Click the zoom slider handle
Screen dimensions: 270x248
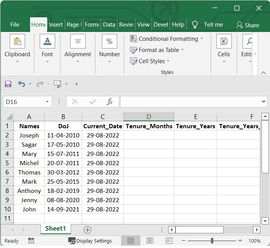211,241
